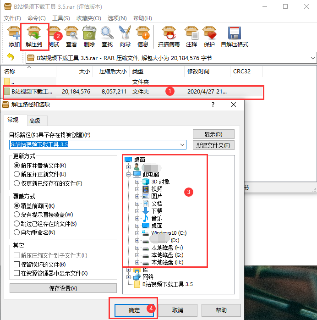Click the Protect (保护) toolbar icon
The height and width of the screenshot is (320, 317).
(x=209, y=33)
